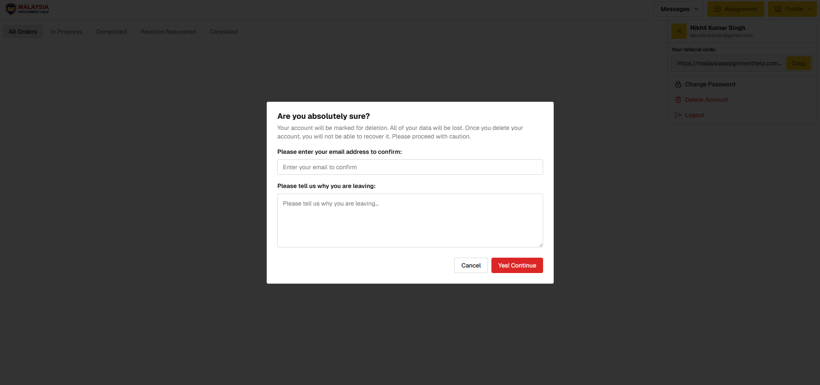
Task: Click the logout arrow icon
Action: click(x=678, y=115)
